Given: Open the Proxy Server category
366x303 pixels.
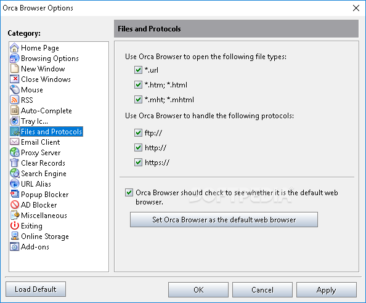Looking at the screenshot, I should (x=41, y=153).
